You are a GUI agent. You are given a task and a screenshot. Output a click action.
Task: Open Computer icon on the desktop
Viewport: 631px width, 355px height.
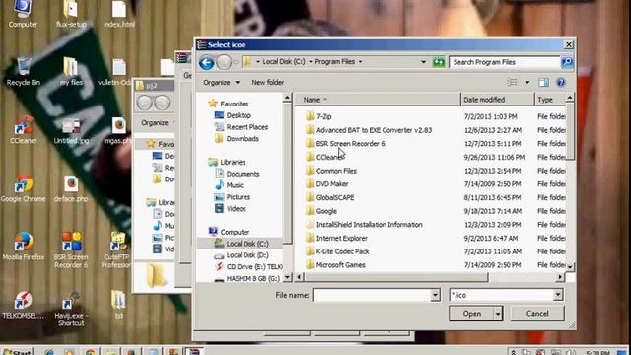click(23, 15)
